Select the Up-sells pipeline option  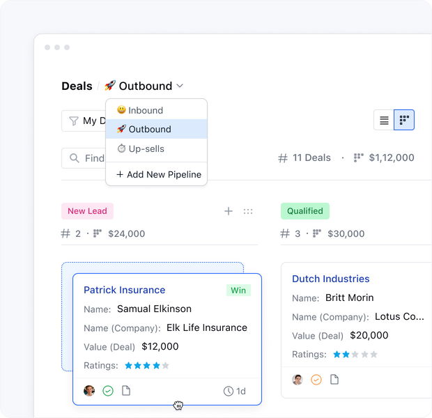click(x=156, y=149)
